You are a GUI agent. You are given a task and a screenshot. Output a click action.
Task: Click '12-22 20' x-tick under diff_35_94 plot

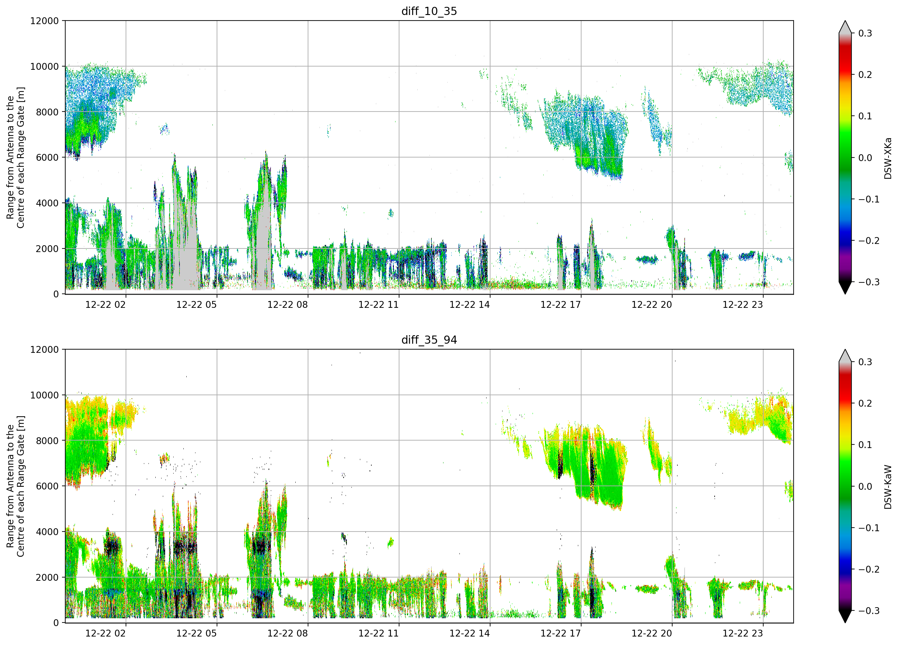(652, 634)
